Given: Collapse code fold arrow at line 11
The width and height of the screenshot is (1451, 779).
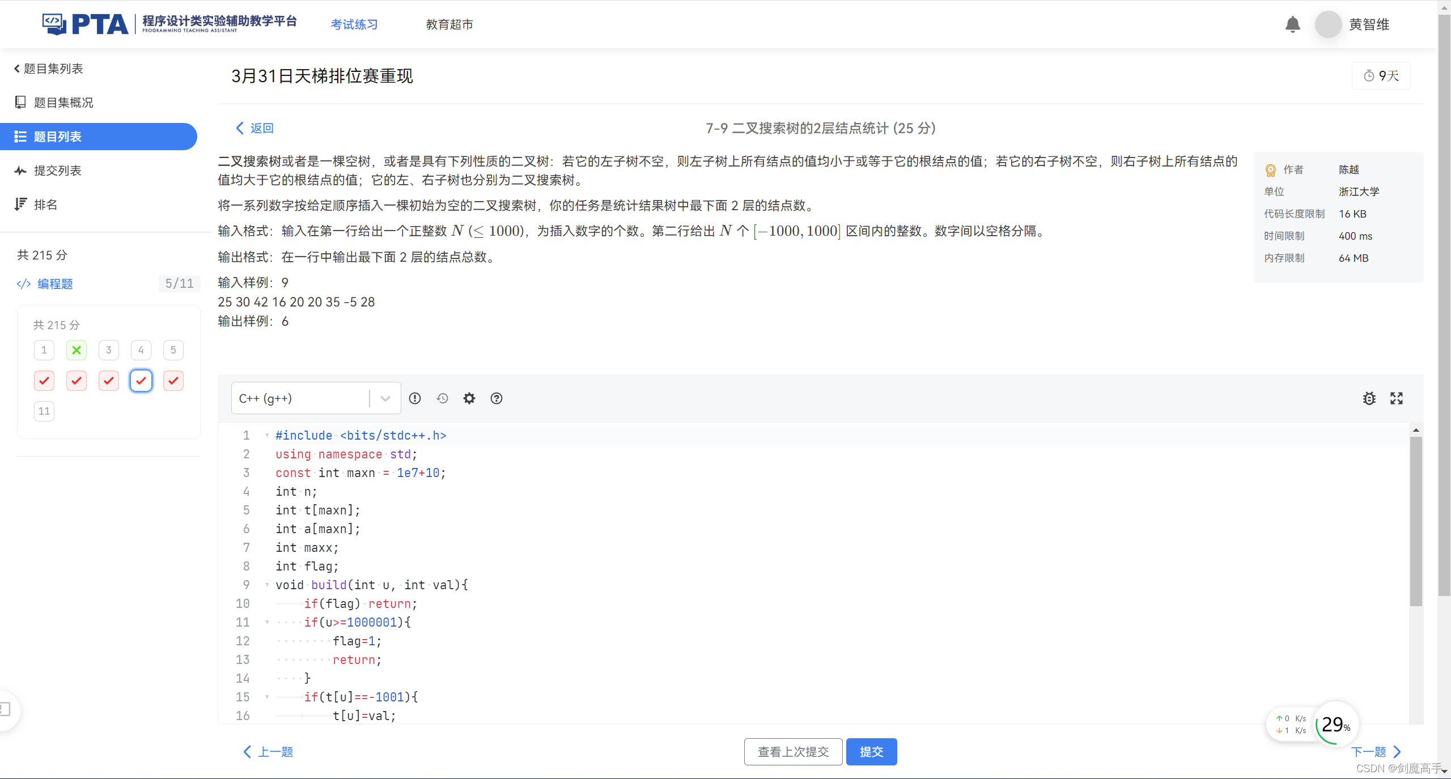Looking at the screenshot, I should 267,622.
